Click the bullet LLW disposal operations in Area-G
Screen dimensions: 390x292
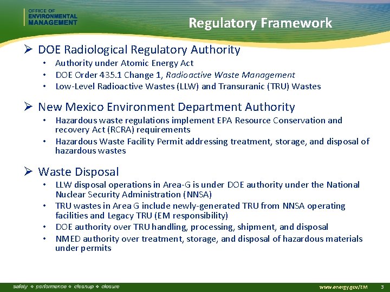pos(207,189)
